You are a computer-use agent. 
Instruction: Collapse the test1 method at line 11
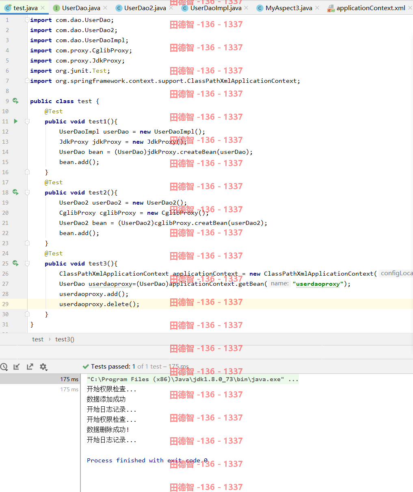pyautogui.click(x=27, y=121)
